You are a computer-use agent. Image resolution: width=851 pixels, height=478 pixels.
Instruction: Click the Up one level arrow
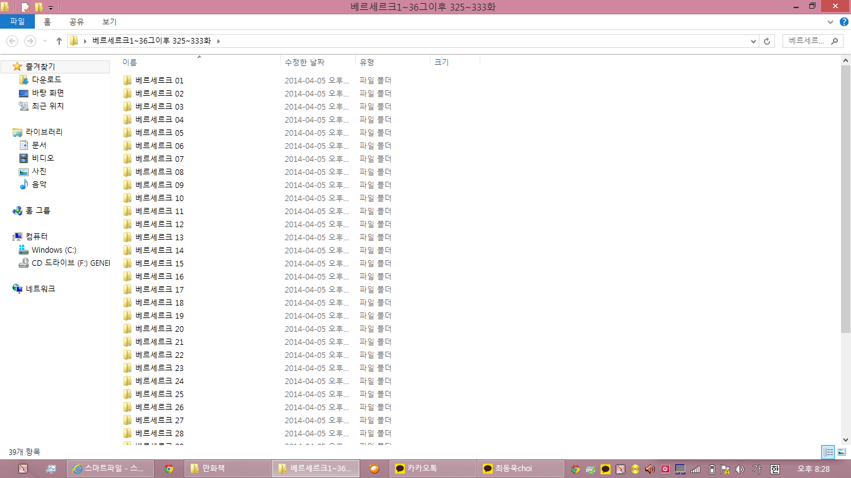pos(59,41)
